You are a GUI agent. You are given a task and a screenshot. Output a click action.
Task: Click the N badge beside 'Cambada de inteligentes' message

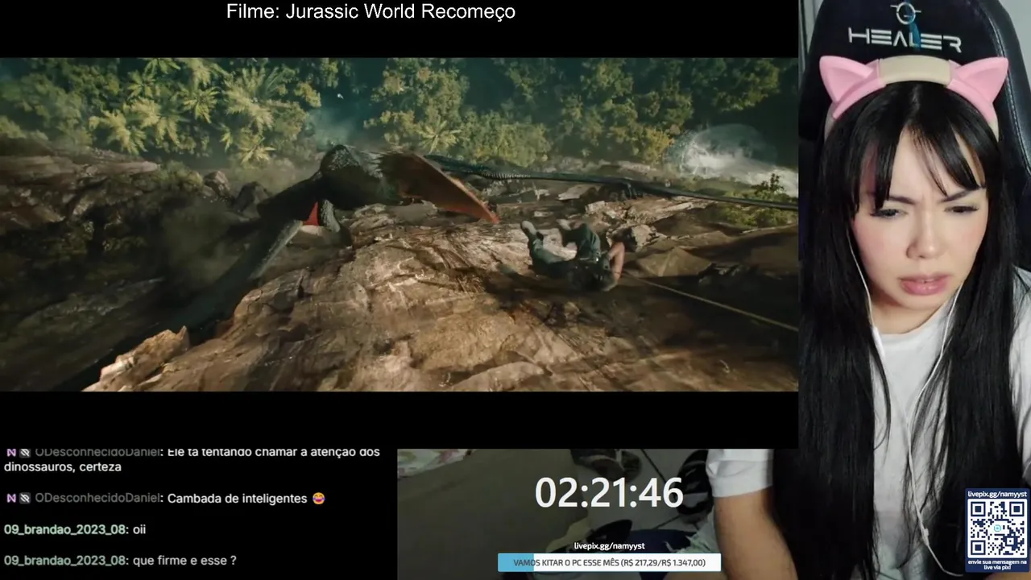[11, 499]
